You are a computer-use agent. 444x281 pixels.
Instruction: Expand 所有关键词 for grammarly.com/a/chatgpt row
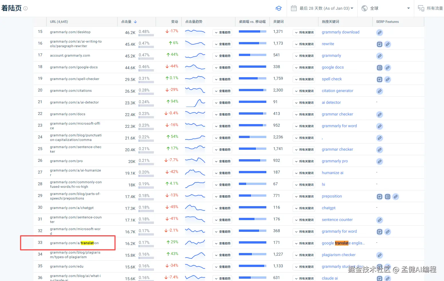tap(304, 208)
